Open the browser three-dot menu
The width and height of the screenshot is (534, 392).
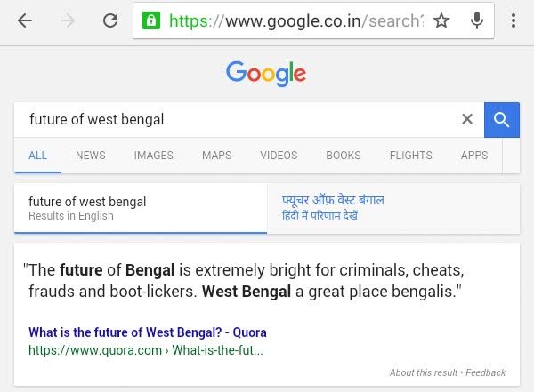point(514,20)
